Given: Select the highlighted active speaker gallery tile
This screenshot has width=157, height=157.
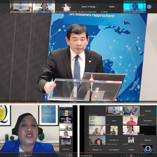Looking at the screenshot, I should point(131,111).
